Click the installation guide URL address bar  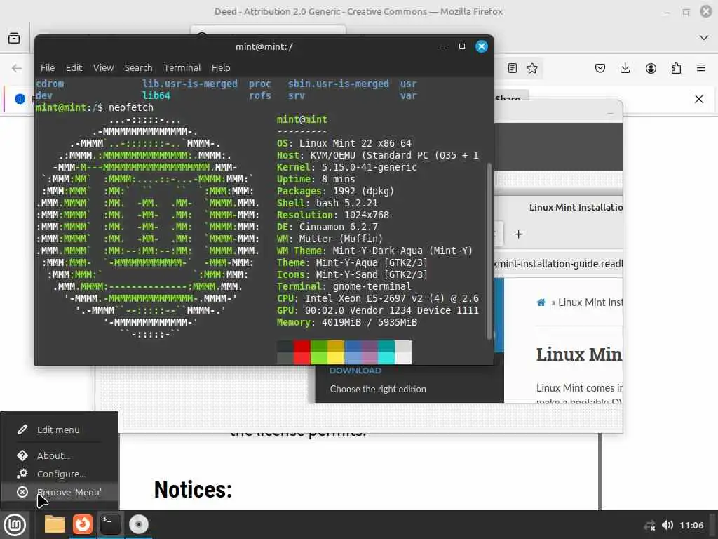(x=559, y=264)
